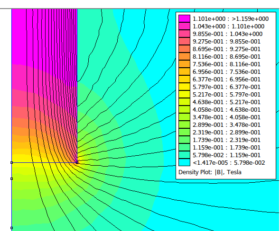Click the swatch for 8.695e-001 : 9.275e-001

pos(184,49)
